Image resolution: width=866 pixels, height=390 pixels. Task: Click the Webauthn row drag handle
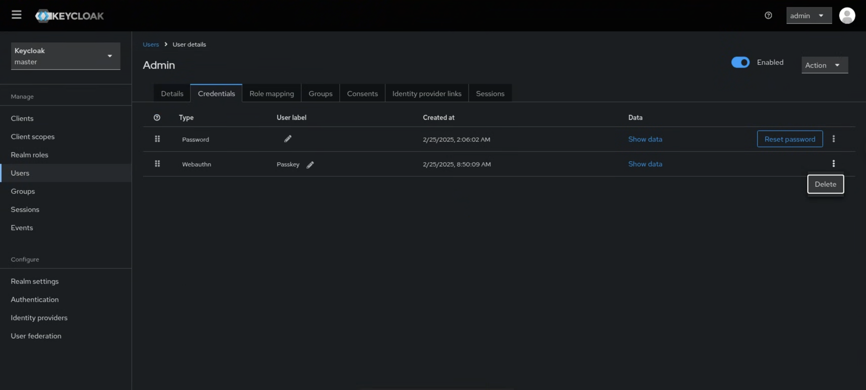click(x=157, y=164)
